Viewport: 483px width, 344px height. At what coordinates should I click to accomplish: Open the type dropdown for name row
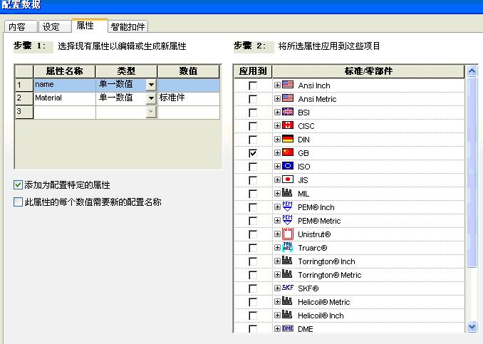click(151, 85)
